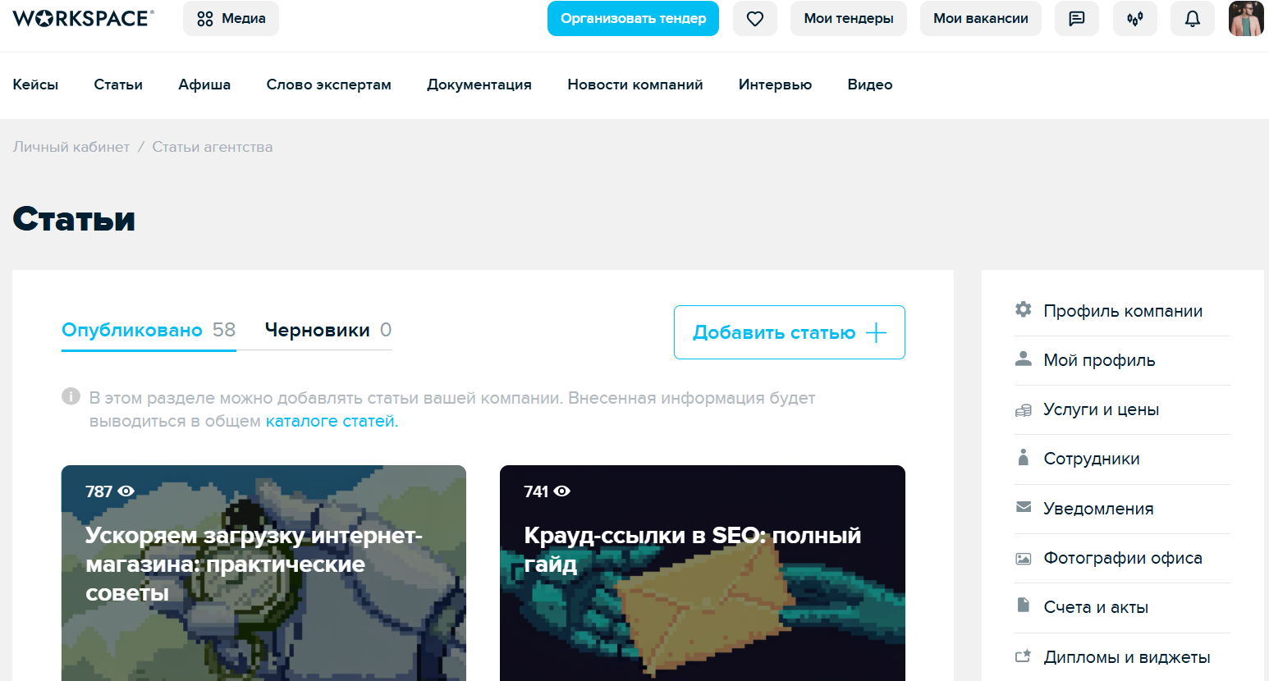1269x681 pixels.
Task: Open the notifications bell icon
Action: click(x=1193, y=18)
